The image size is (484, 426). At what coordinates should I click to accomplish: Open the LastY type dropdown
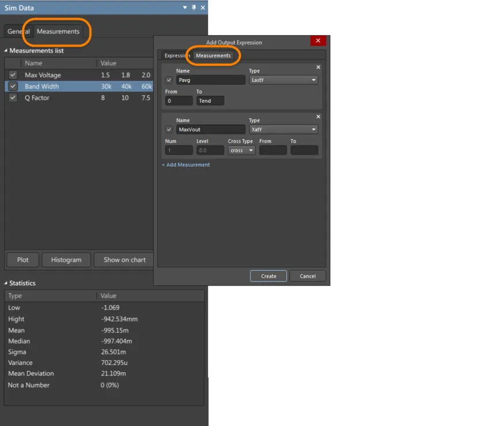pos(283,80)
